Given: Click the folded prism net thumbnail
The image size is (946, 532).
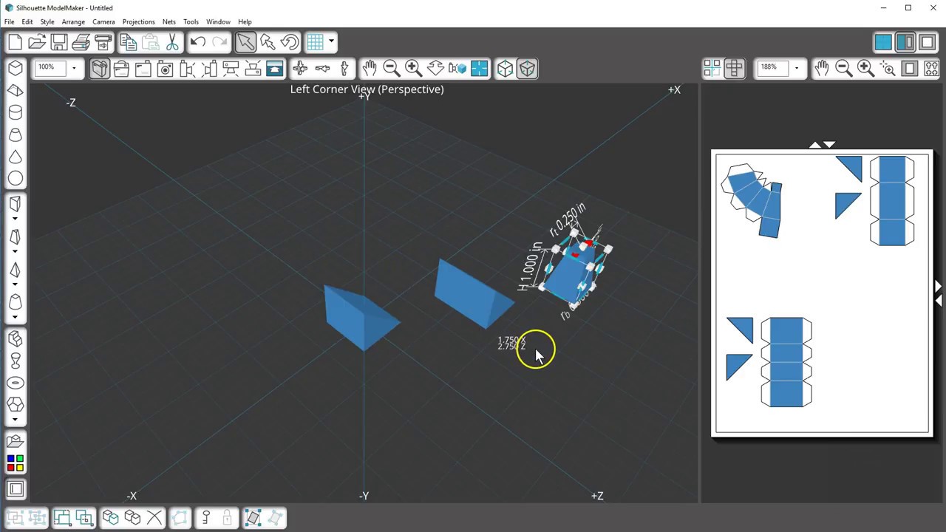Looking at the screenshot, I should [x=752, y=199].
